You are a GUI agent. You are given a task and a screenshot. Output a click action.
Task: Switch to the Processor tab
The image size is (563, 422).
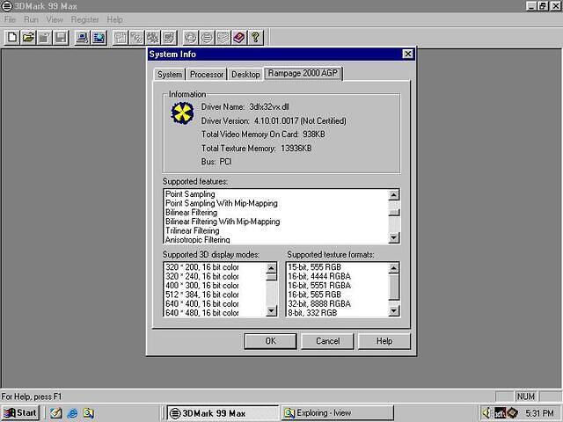207,75
